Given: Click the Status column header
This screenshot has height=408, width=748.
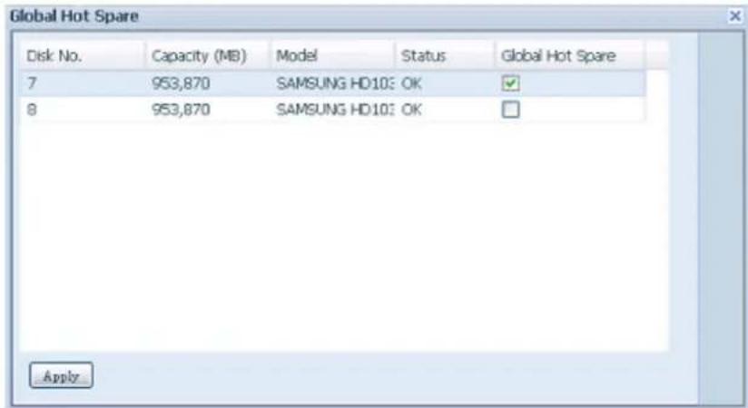Looking at the screenshot, I should [x=445, y=56].
